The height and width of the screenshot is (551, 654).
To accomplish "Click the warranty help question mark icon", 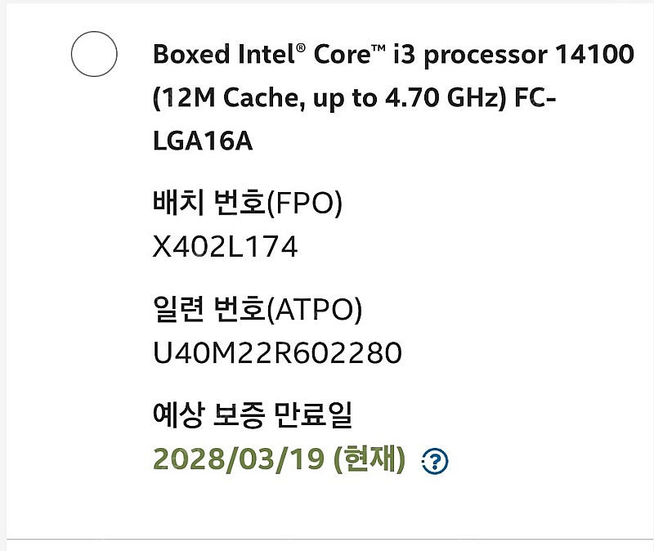I will coord(435,462).
